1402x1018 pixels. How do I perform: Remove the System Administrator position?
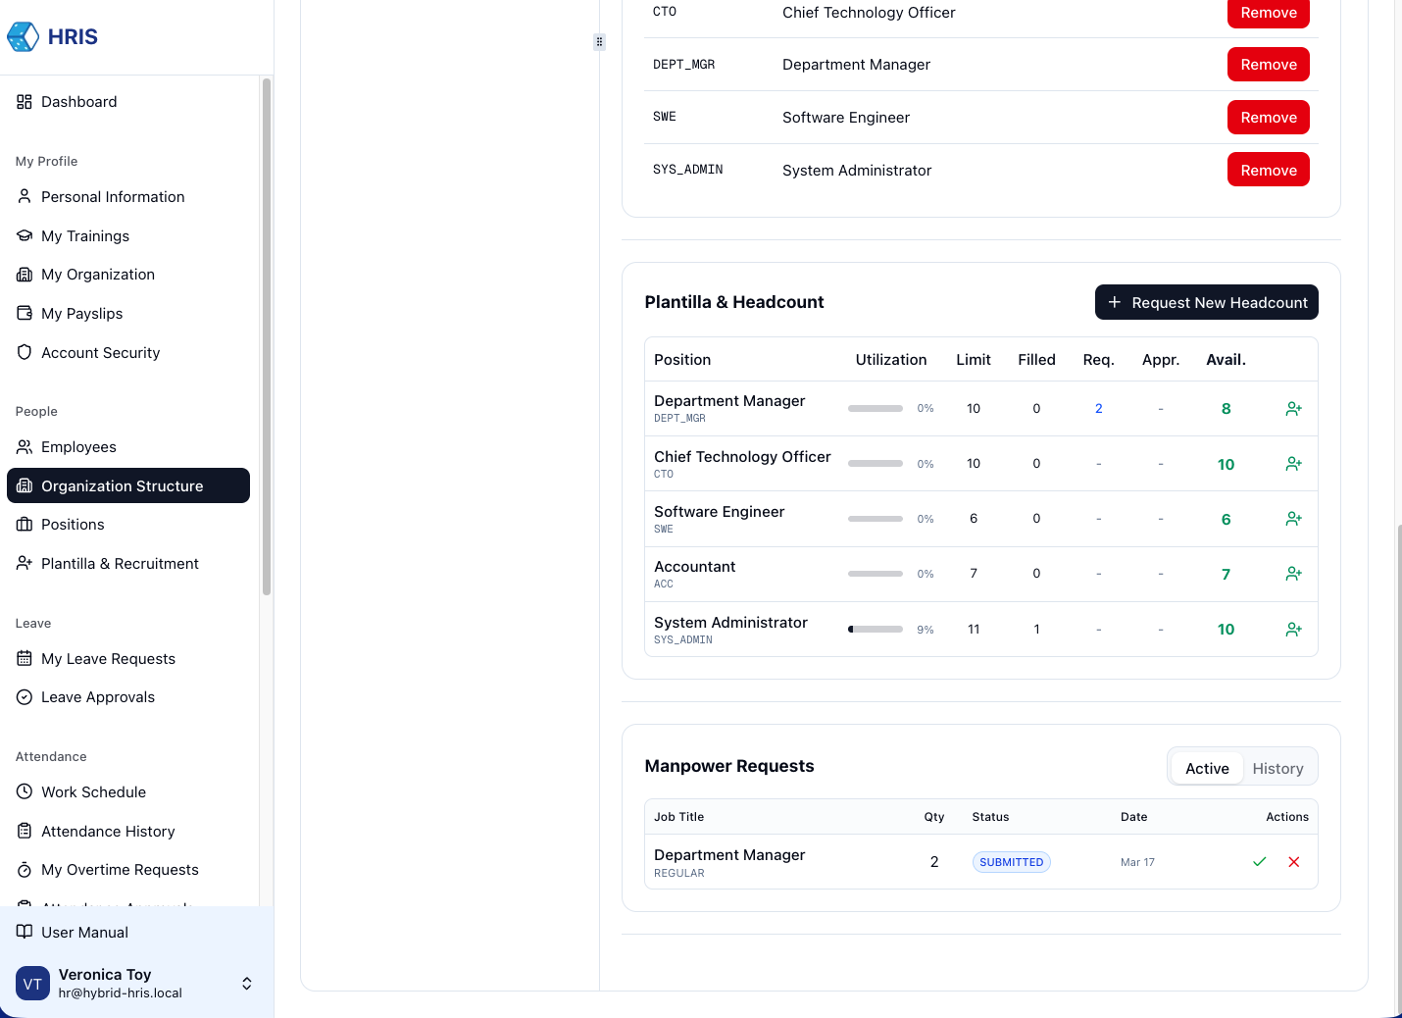click(1268, 171)
